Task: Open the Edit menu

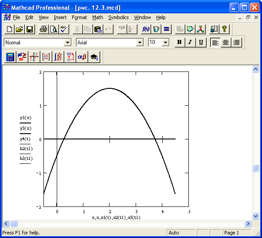Action: [29, 17]
